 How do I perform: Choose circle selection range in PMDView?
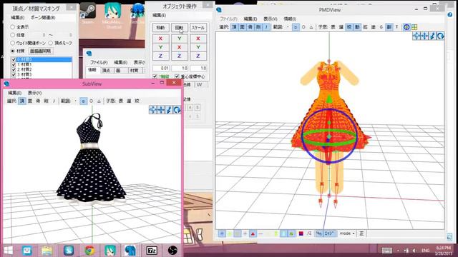click(303, 27)
